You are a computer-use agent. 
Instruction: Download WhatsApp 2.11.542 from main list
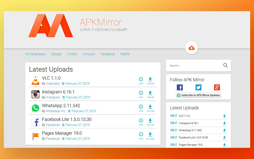click(x=150, y=108)
